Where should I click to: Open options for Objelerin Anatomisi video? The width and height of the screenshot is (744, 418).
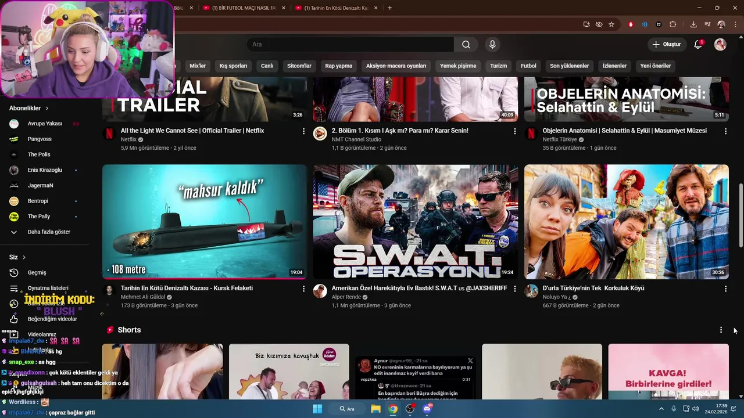tap(725, 131)
